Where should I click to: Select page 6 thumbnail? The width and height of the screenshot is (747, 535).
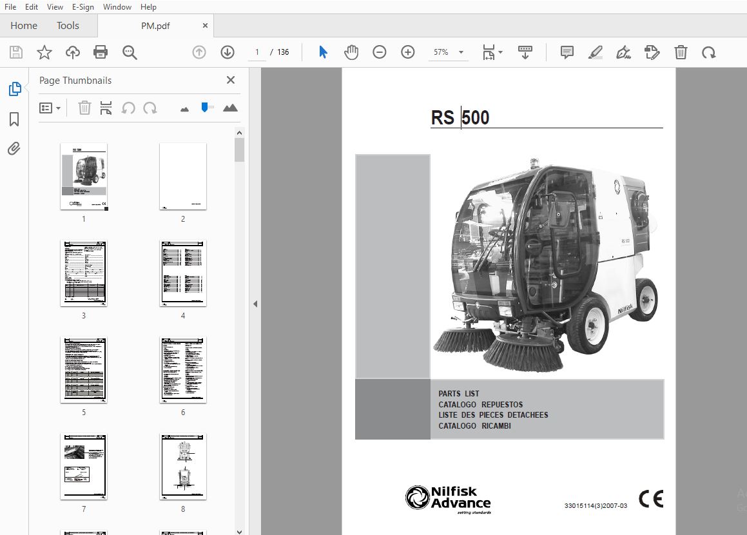183,370
